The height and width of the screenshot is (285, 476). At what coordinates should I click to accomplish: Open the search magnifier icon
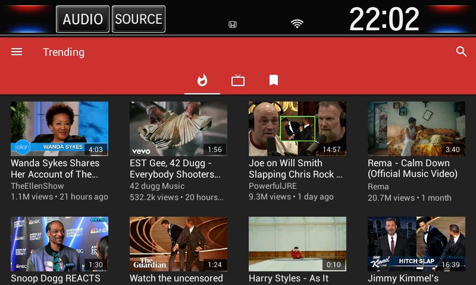click(461, 52)
